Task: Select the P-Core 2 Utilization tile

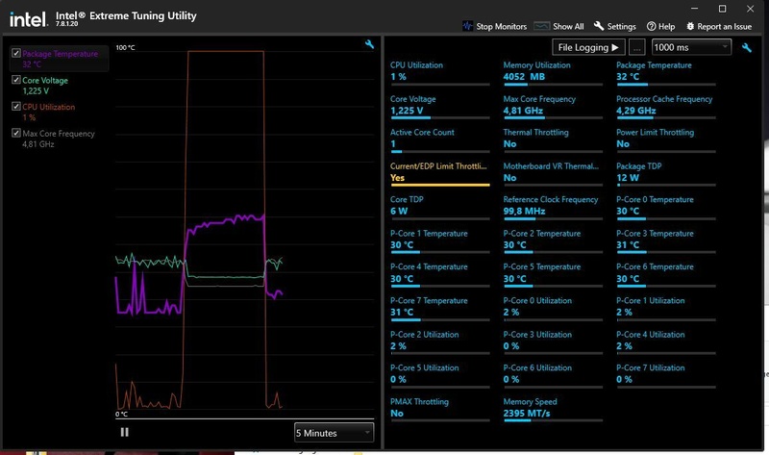Action: 439,342
